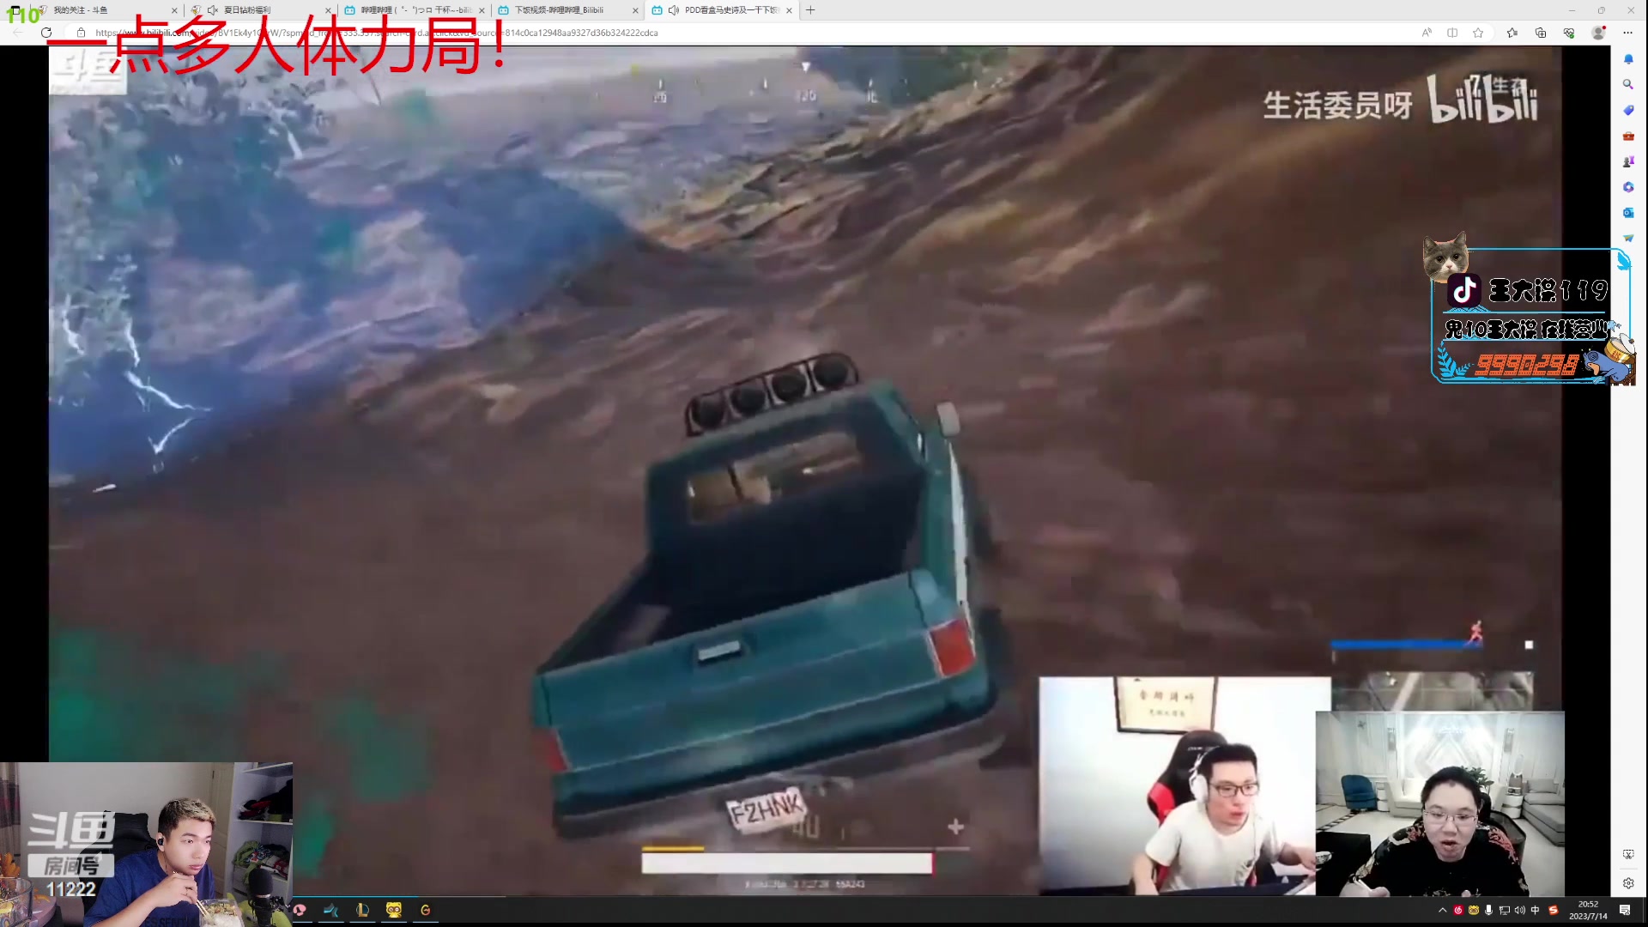Add this page to favorites star
The height and width of the screenshot is (927, 1648).
pos(1478,33)
